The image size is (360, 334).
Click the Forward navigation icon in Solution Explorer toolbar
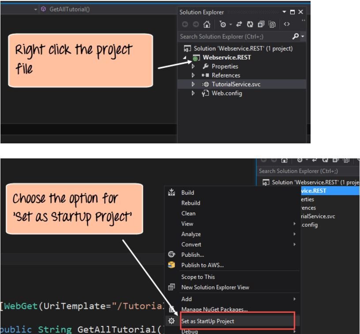pos(195,24)
